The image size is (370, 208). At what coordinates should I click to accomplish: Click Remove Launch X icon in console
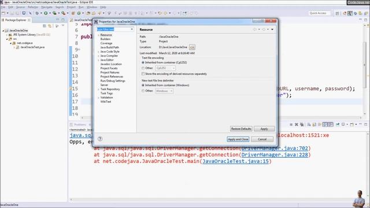[x=297, y=125]
